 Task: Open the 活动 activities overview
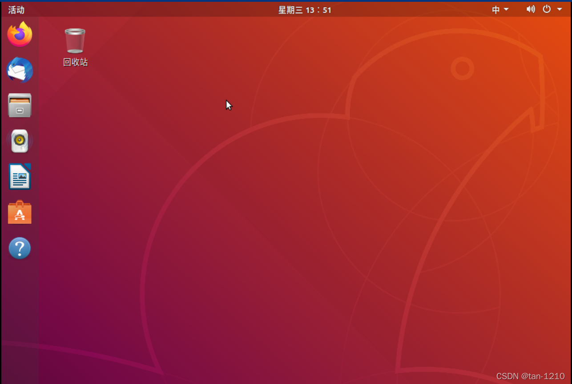[x=16, y=10]
